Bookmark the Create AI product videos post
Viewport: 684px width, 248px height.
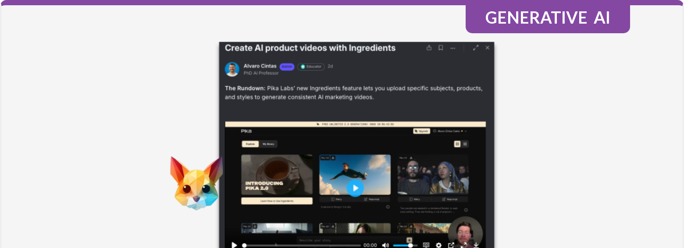pyautogui.click(x=441, y=48)
